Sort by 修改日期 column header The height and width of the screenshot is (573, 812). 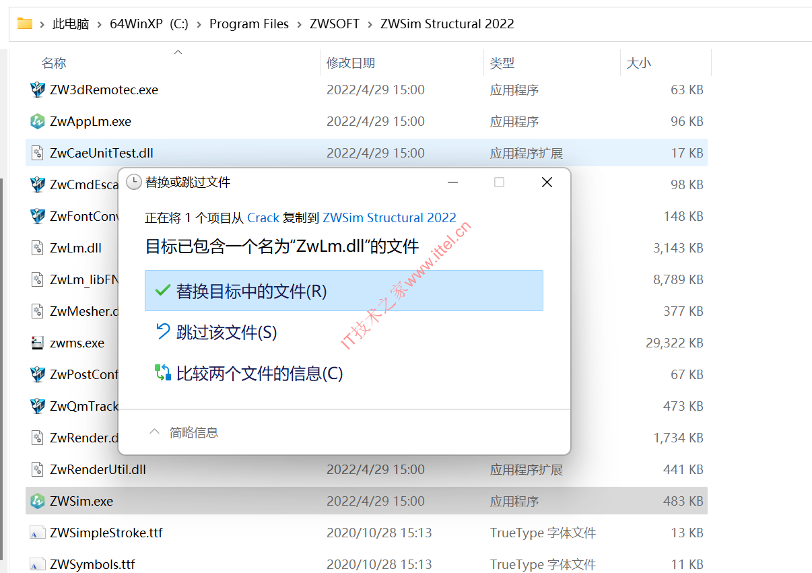click(x=351, y=63)
